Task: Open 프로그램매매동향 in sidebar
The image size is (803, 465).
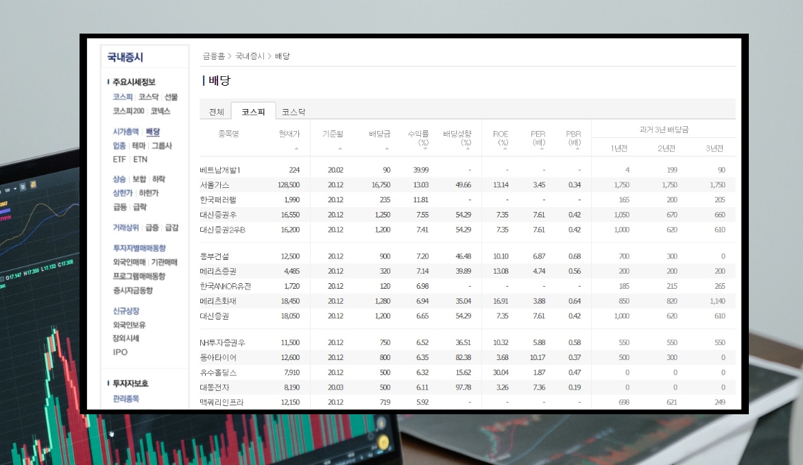Action: [x=139, y=276]
